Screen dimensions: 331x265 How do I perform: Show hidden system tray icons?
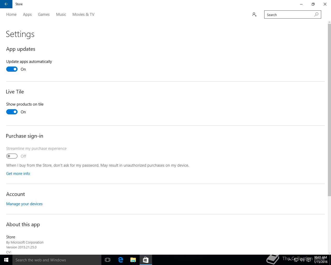[290, 260]
